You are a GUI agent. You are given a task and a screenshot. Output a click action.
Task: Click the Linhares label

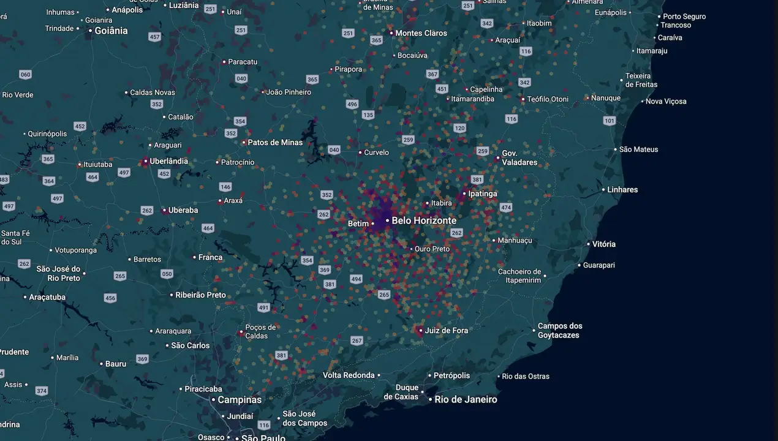point(622,190)
